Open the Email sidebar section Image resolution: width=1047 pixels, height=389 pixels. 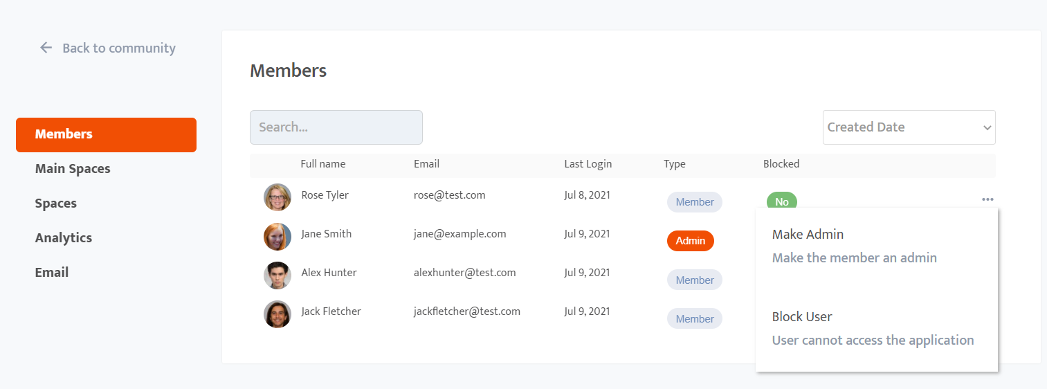click(52, 273)
